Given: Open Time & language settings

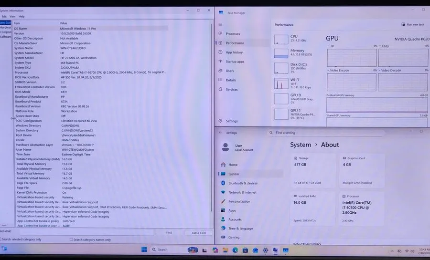Looking at the screenshot, I should (240, 229).
